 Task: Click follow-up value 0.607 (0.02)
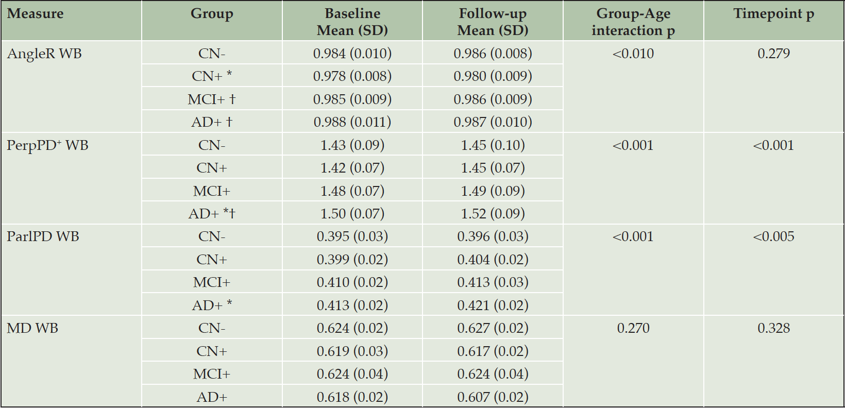coord(493,397)
